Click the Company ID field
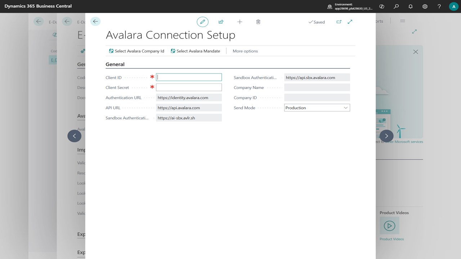 [x=317, y=97]
